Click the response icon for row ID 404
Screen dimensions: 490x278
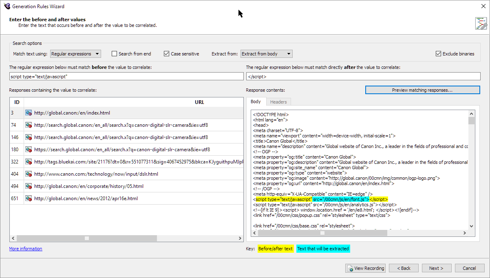click(x=29, y=174)
